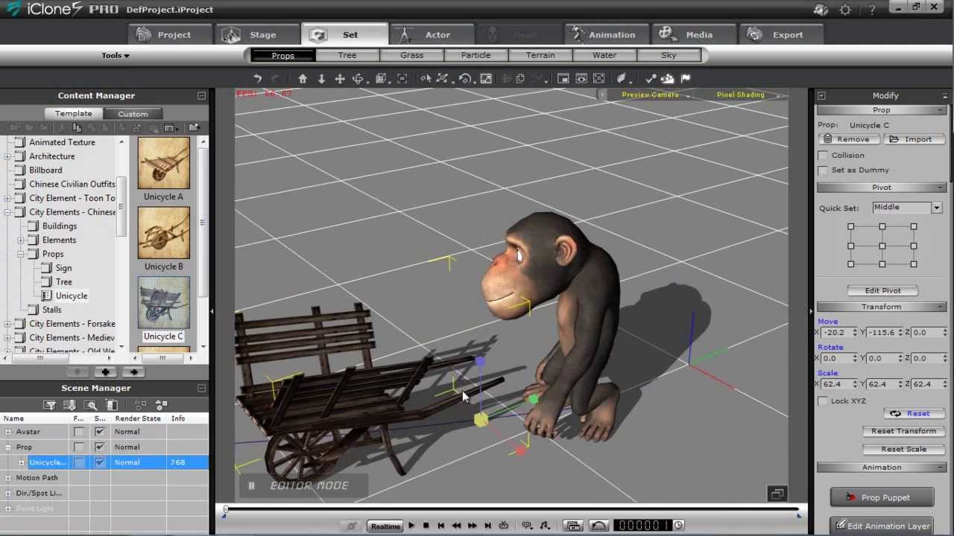The width and height of the screenshot is (954, 536).
Task: Click the Undo arrow in the toolbar
Action: click(257, 78)
